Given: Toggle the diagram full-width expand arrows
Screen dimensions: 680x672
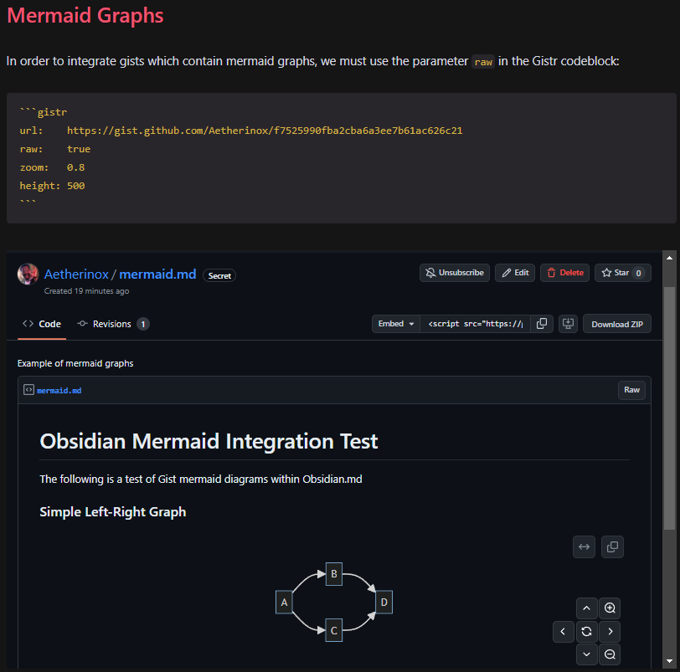Looking at the screenshot, I should [584, 546].
